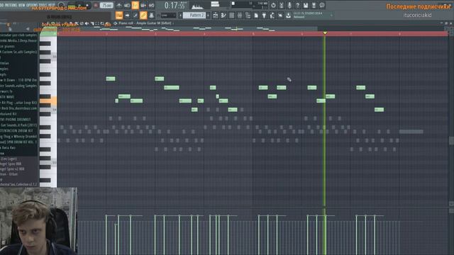Open the channel rack toolbar icon
Image resolution: width=454 pixels, height=255 pixels.
232,16
